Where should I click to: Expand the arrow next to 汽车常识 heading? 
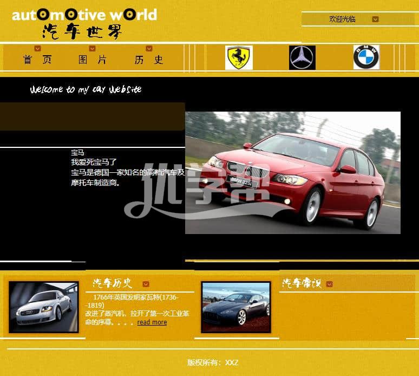(330, 284)
